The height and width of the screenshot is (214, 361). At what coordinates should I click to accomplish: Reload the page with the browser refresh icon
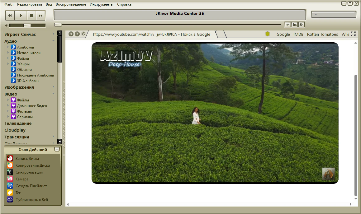[83, 34]
